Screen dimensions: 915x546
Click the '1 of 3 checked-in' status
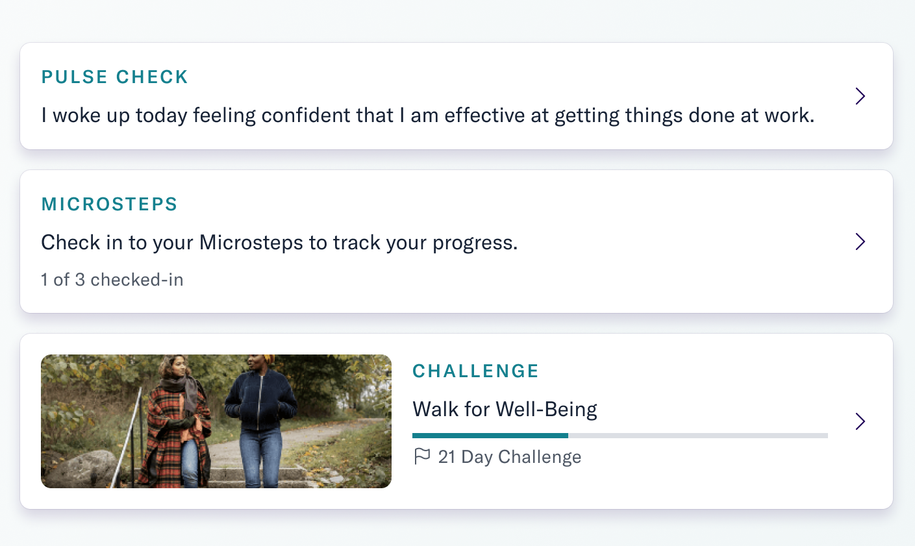112,280
